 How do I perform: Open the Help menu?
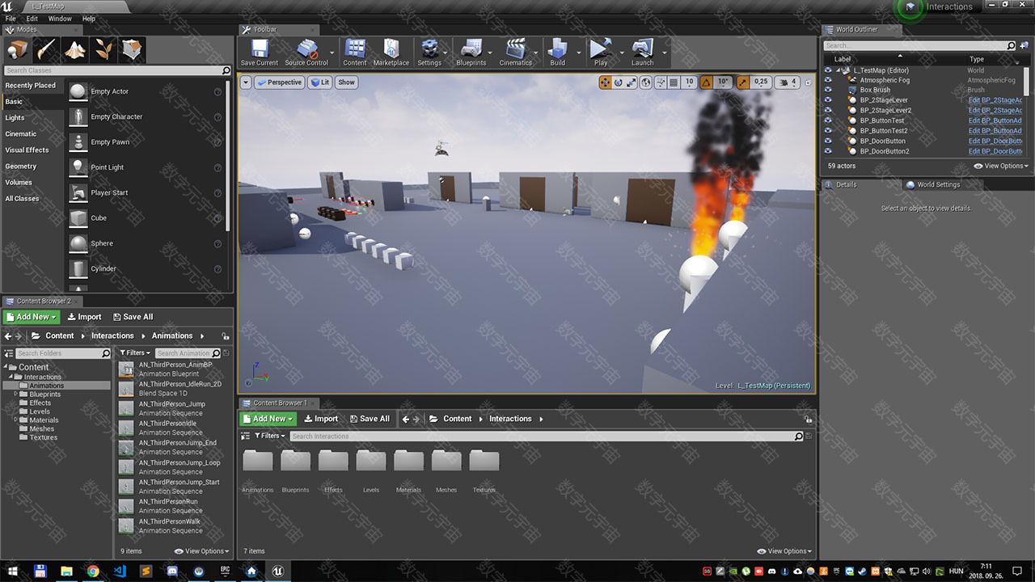[x=89, y=19]
